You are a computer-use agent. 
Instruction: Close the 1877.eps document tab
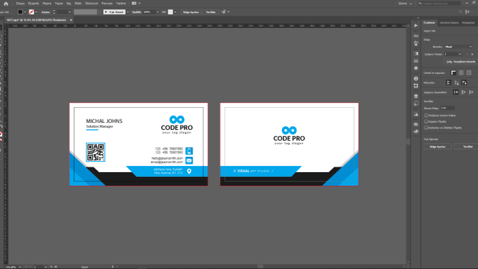(x=71, y=20)
